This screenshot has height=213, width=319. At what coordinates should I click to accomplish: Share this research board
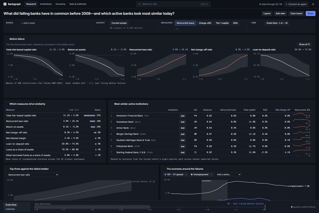tap(310, 13)
